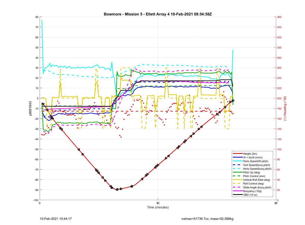
Task: Click the "260" Heading axis tick label
Action: pyautogui.click(x=279, y=68)
